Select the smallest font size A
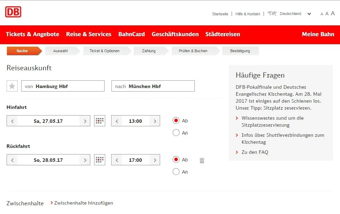The height and width of the screenshot is (214, 340). (322, 14)
